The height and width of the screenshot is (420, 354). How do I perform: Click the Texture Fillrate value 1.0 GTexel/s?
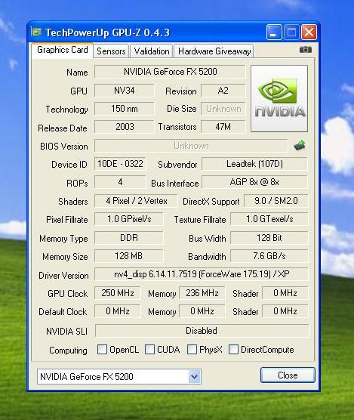point(269,219)
